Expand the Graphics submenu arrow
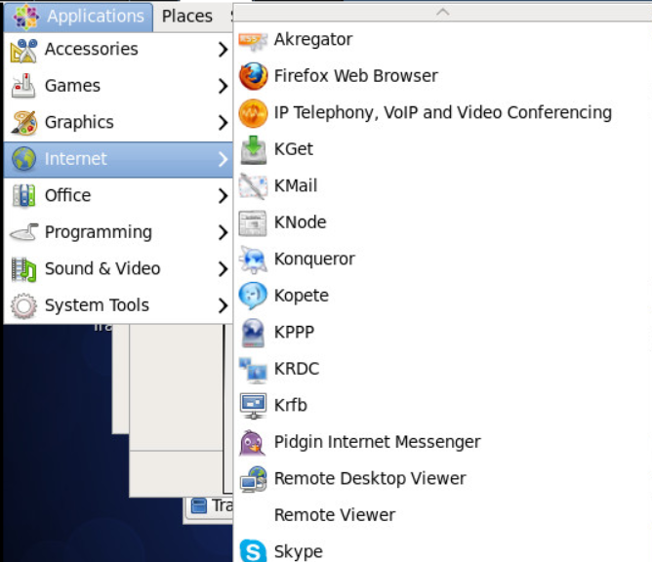652x562 pixels. [223, 123]
